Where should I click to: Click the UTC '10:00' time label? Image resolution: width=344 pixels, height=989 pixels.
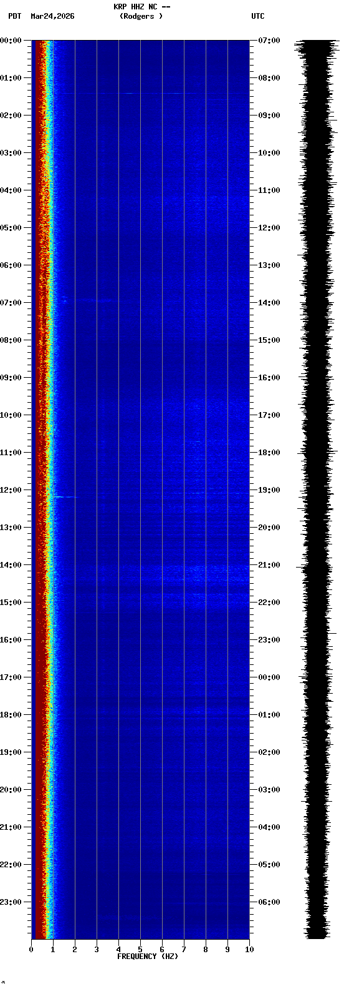(x=269, y=153)
